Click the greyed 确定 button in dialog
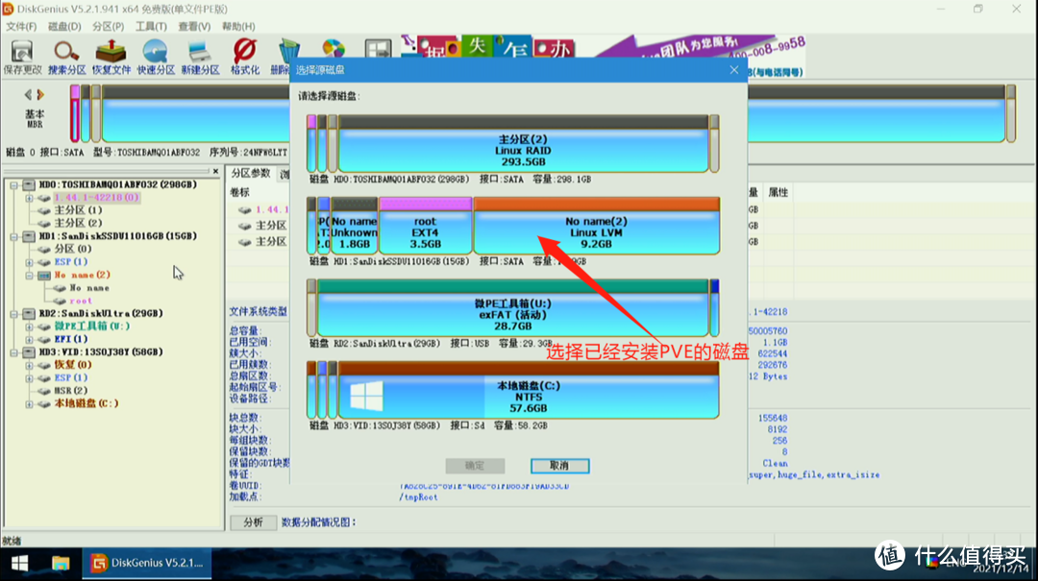 [475, 466]
